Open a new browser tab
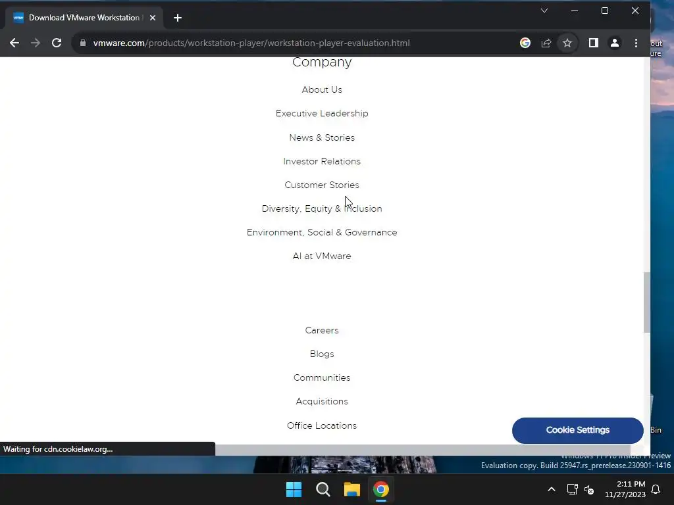Viewport: 674px width, 505px height. (178, 18)
